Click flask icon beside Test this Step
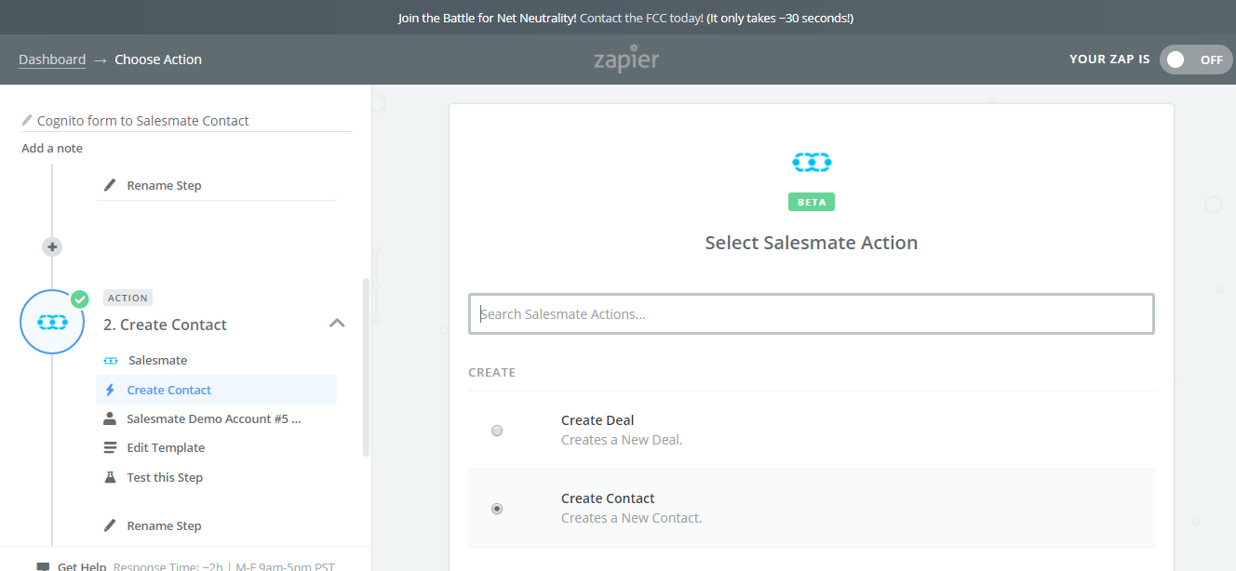 [x=110, y=477]
